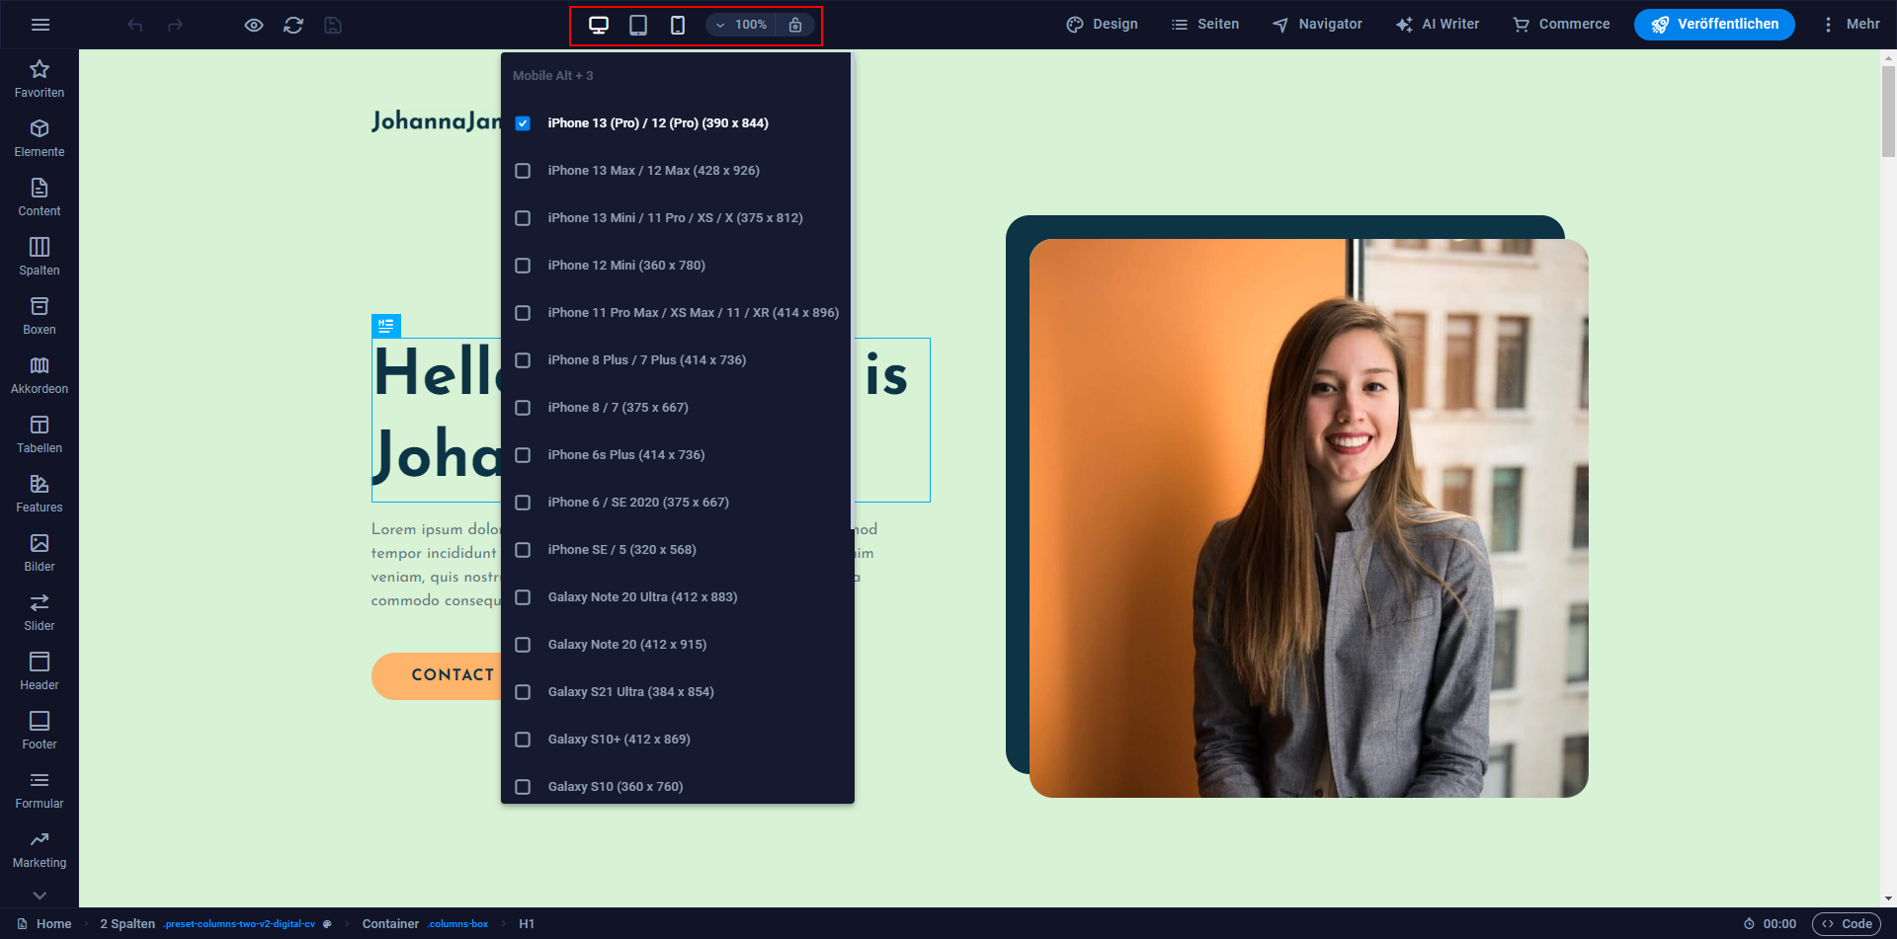This screenshot has width=1897, height=939.
Task: Click the H1 element handle icon
Action: point(385,325)
